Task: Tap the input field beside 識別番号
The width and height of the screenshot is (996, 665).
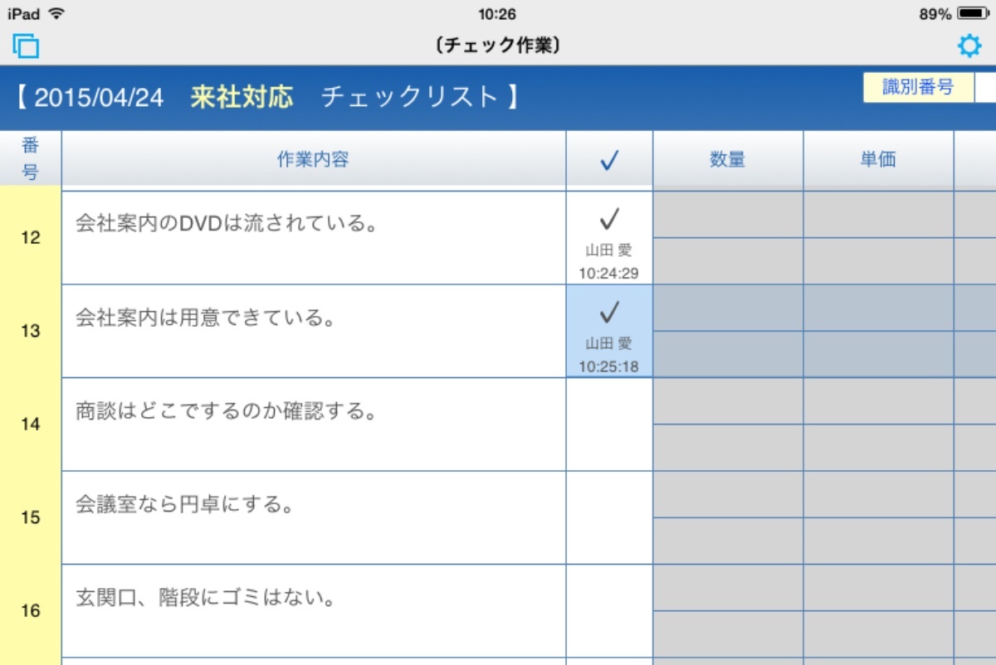Action: click(985, 87)
